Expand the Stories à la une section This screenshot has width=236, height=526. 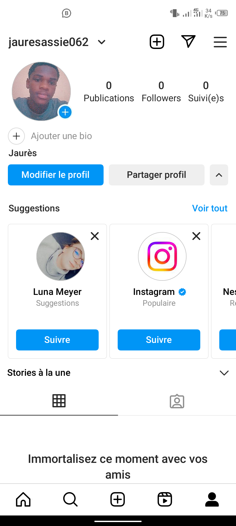tap(224, 373)
